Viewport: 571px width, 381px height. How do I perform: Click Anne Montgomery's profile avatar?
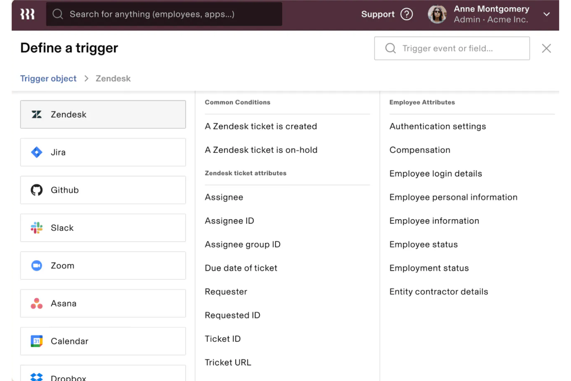point(437,14)
